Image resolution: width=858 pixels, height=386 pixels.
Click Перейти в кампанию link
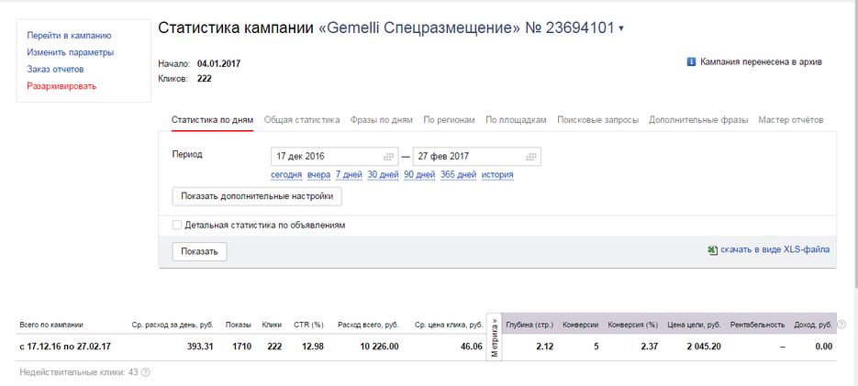tap(69, 36)
